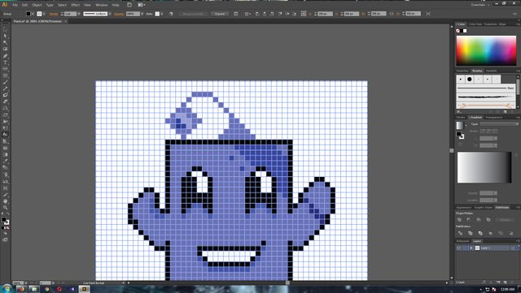Viewport: 521px width, 293px height.
Task: Open the Essentials workspace switcher
Action: [480, 5]
